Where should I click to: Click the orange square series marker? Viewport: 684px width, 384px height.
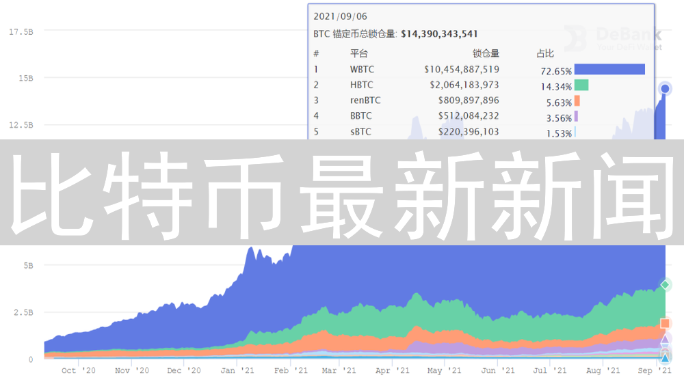point(665,323)
